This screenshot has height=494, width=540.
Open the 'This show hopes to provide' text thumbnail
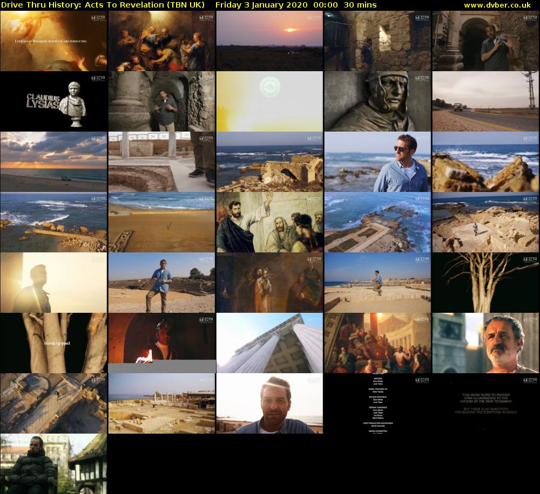point(485,403)
